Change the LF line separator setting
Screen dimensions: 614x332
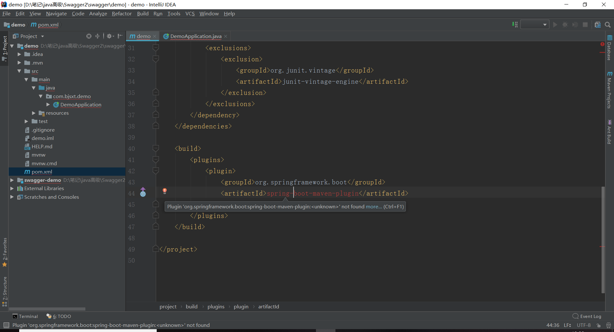point(567,325)
